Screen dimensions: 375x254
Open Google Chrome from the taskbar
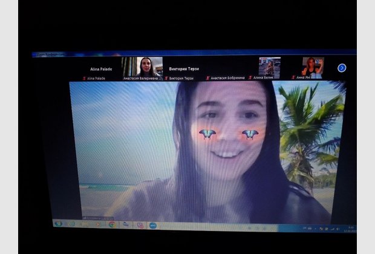112,224
